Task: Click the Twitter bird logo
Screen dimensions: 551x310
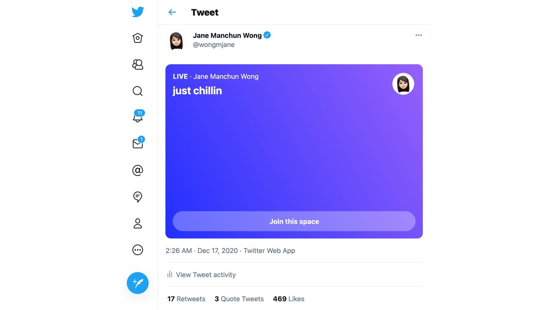Action: (137, 12)
